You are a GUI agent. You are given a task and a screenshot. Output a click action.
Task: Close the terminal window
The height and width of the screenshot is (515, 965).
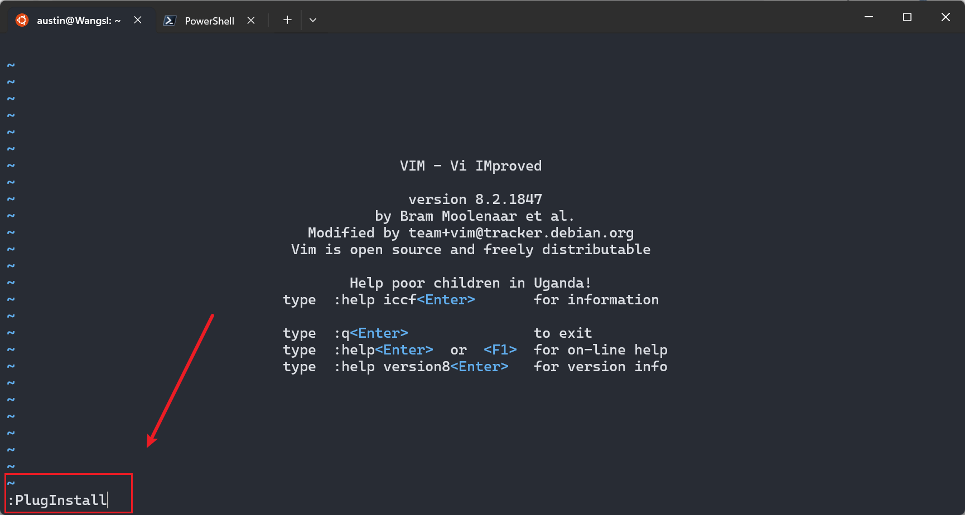pos(945,17)
